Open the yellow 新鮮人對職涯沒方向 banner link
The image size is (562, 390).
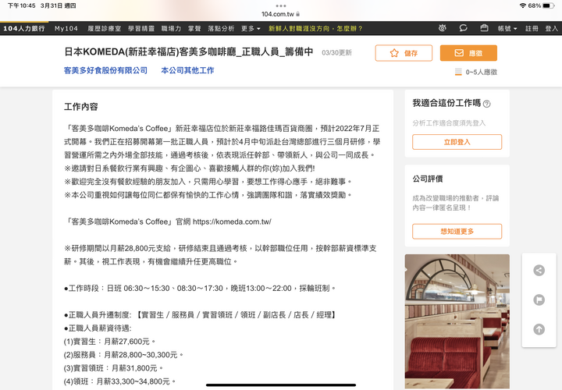315,28
